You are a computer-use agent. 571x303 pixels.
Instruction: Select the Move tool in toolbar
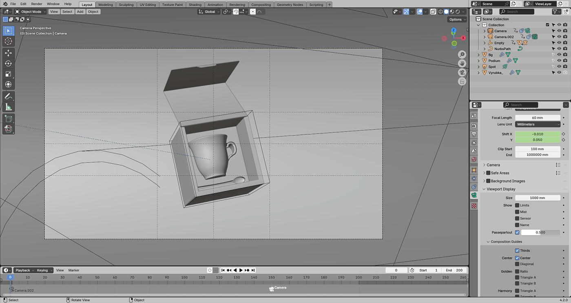coord(8,53)
